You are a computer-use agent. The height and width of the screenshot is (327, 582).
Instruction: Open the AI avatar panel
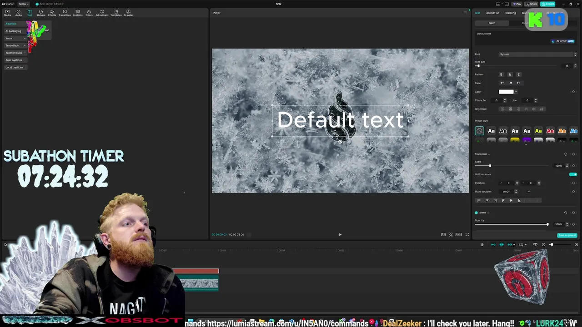pyautogui.click(x=128, y=13)
